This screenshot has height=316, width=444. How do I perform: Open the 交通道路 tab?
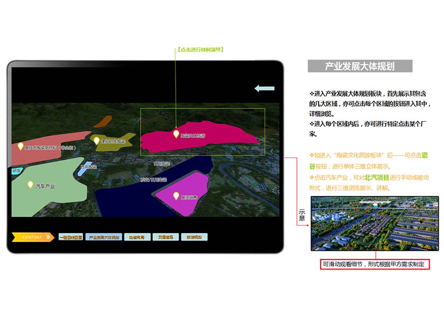coord(166,237)
